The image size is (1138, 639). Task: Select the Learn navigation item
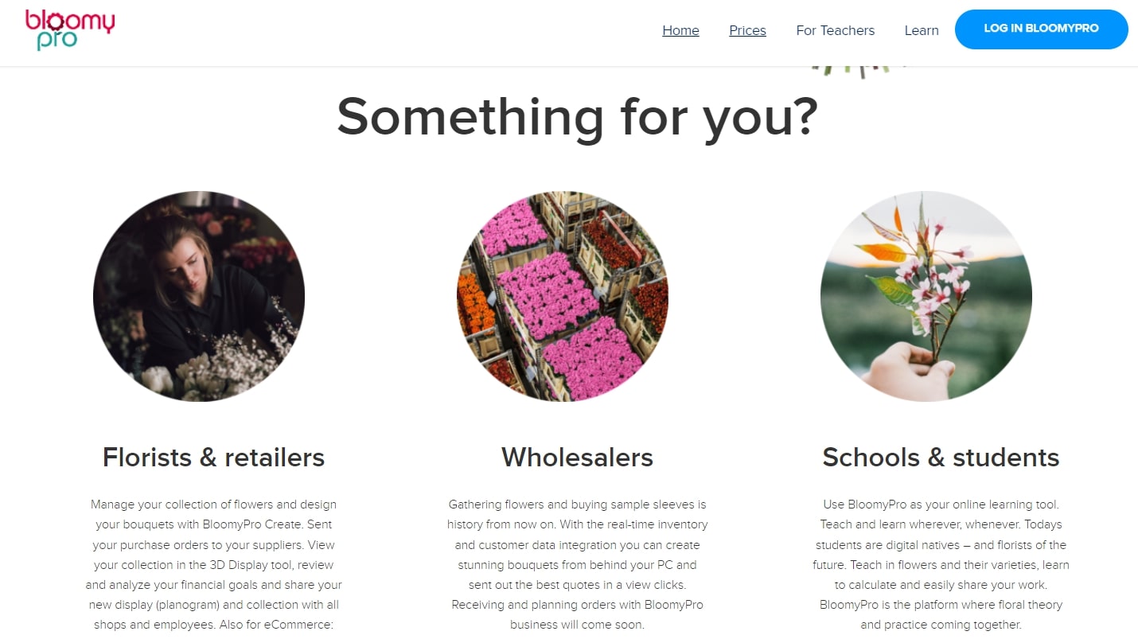click(922, 30)
